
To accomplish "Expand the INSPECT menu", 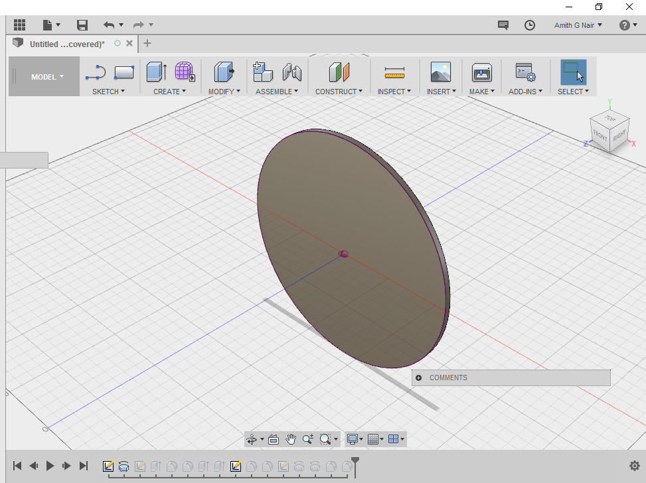I will [394, 92].
